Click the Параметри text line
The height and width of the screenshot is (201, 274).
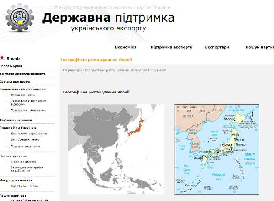(115, 70)
